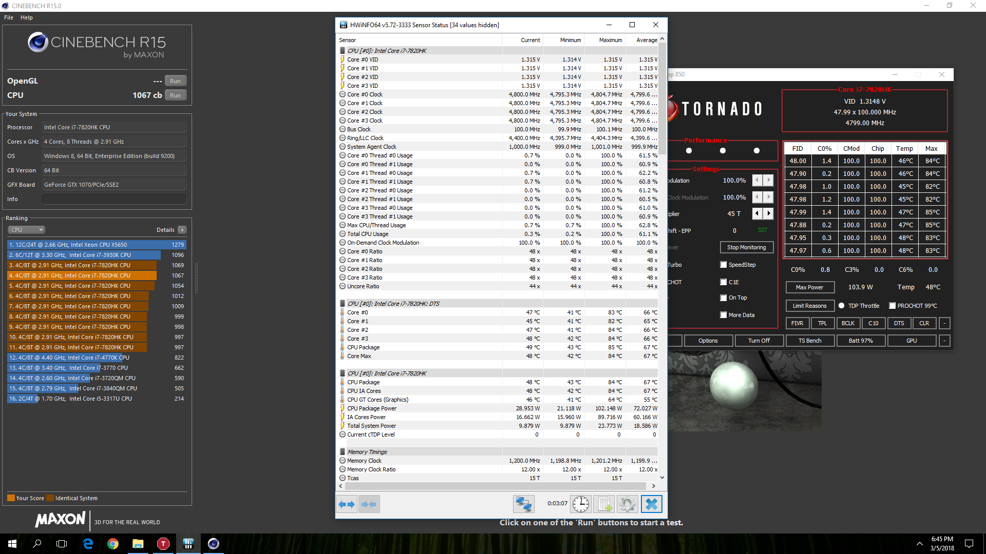Click the upper 100.0% modulation right arrow
Viewport: 986px width, 554px height.
pos(769,180)
